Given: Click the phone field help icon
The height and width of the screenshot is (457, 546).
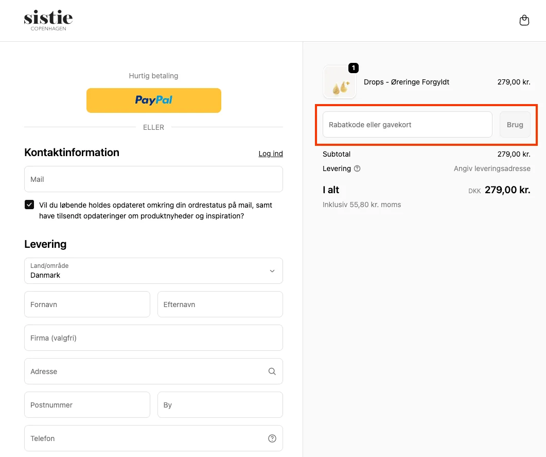Looking at the screenshot, I should click(272, 438).
